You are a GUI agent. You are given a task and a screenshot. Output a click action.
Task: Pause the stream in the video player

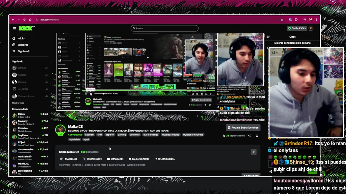click(x=86, y=93)
